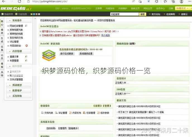Screen dimensions: 192x137
Task: Open the browser three-dot menu
Action: pos(190,1)
